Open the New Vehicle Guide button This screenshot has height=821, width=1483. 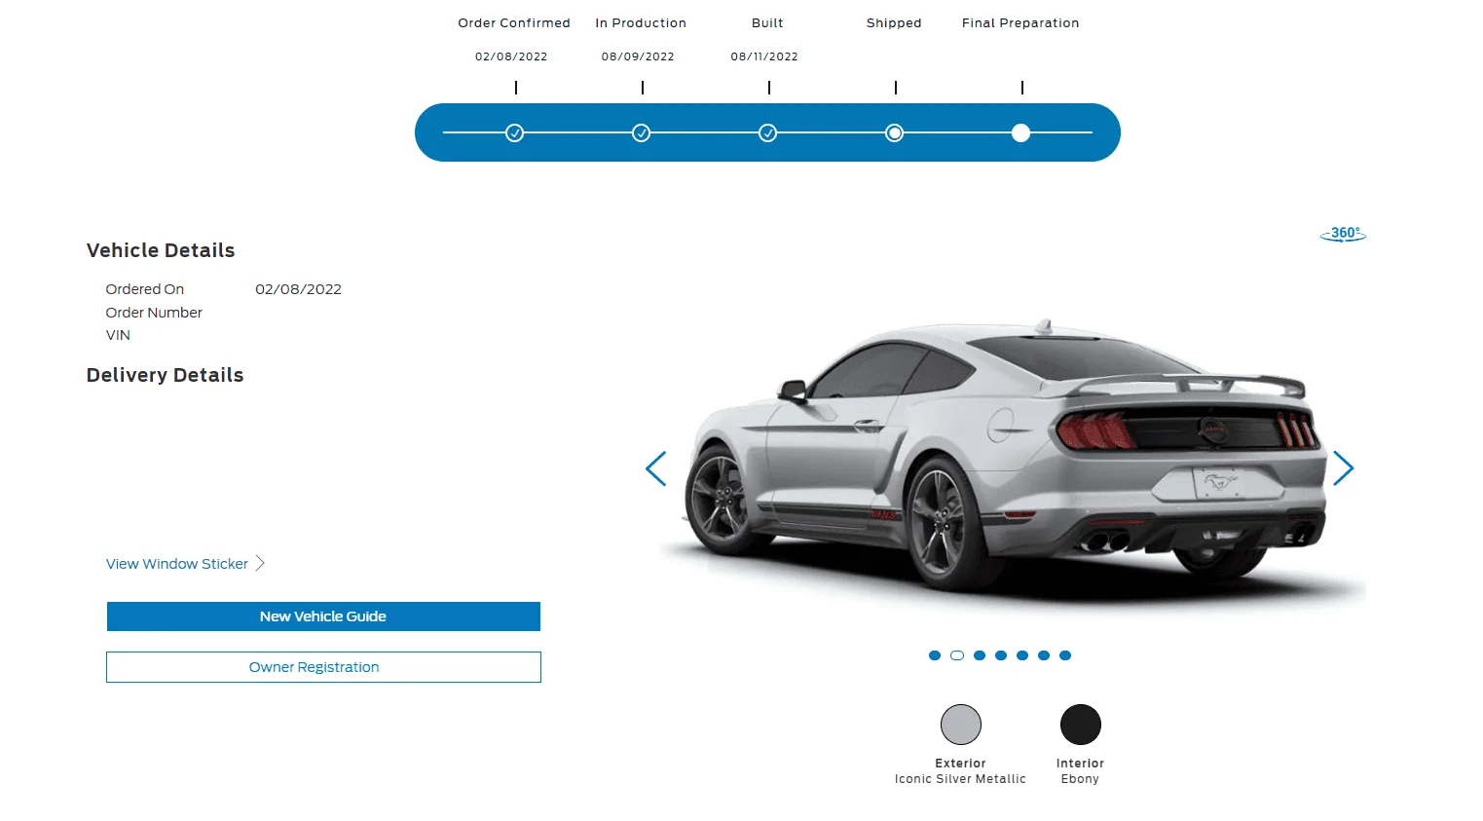(x=323, y=616)
